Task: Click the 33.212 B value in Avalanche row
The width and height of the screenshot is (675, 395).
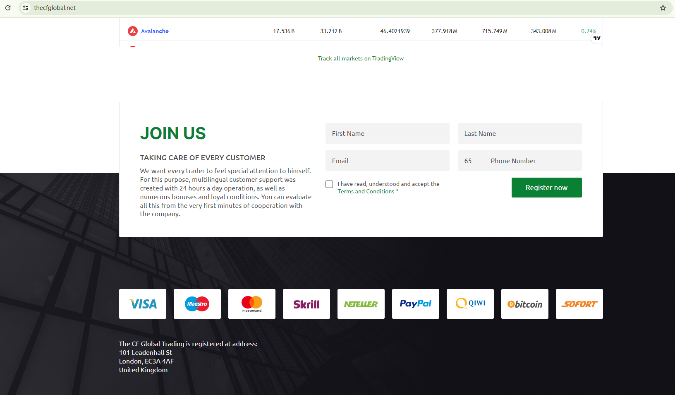Action: (331, 31)
